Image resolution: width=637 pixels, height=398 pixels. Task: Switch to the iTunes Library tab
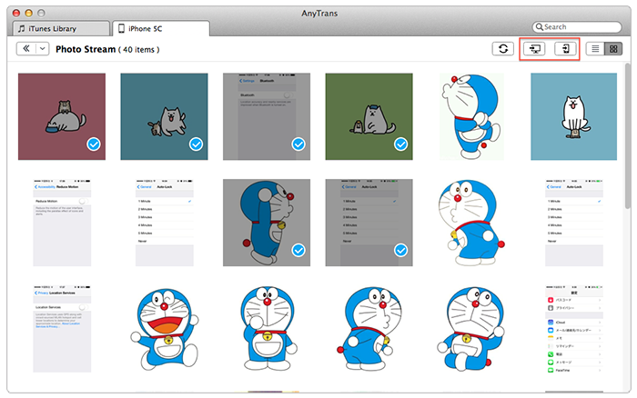[61, 29]
